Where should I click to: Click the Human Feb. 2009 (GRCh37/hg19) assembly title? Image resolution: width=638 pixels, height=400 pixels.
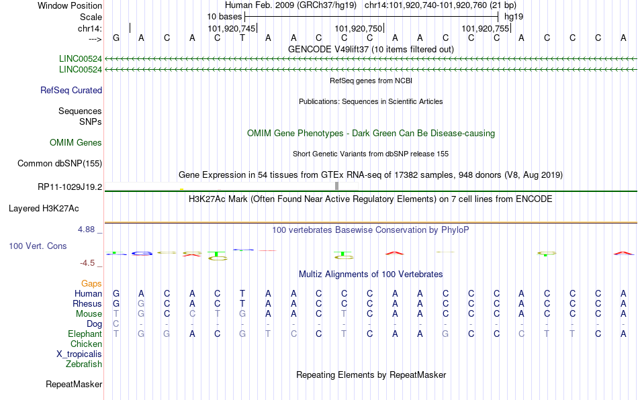(291, 5)
